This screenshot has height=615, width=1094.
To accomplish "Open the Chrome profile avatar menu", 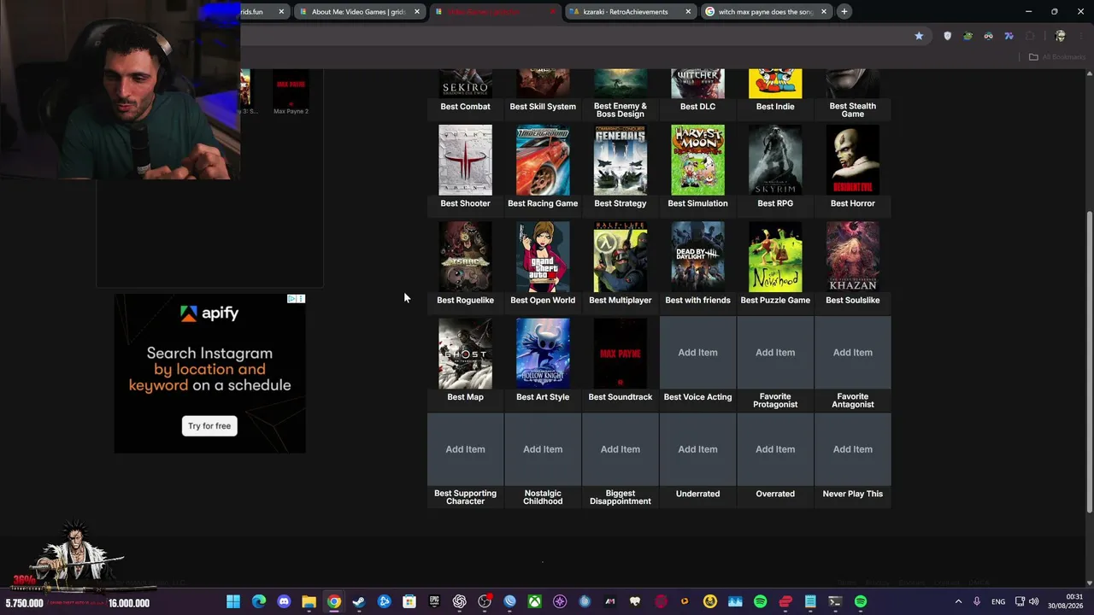I will (1060, 36).
